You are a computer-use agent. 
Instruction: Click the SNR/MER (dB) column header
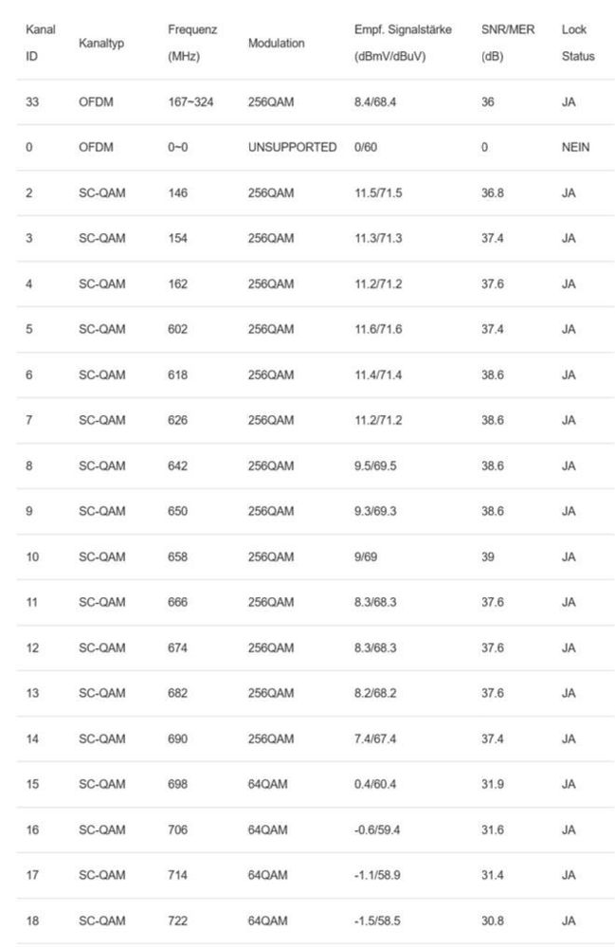[x=508, y=43]
